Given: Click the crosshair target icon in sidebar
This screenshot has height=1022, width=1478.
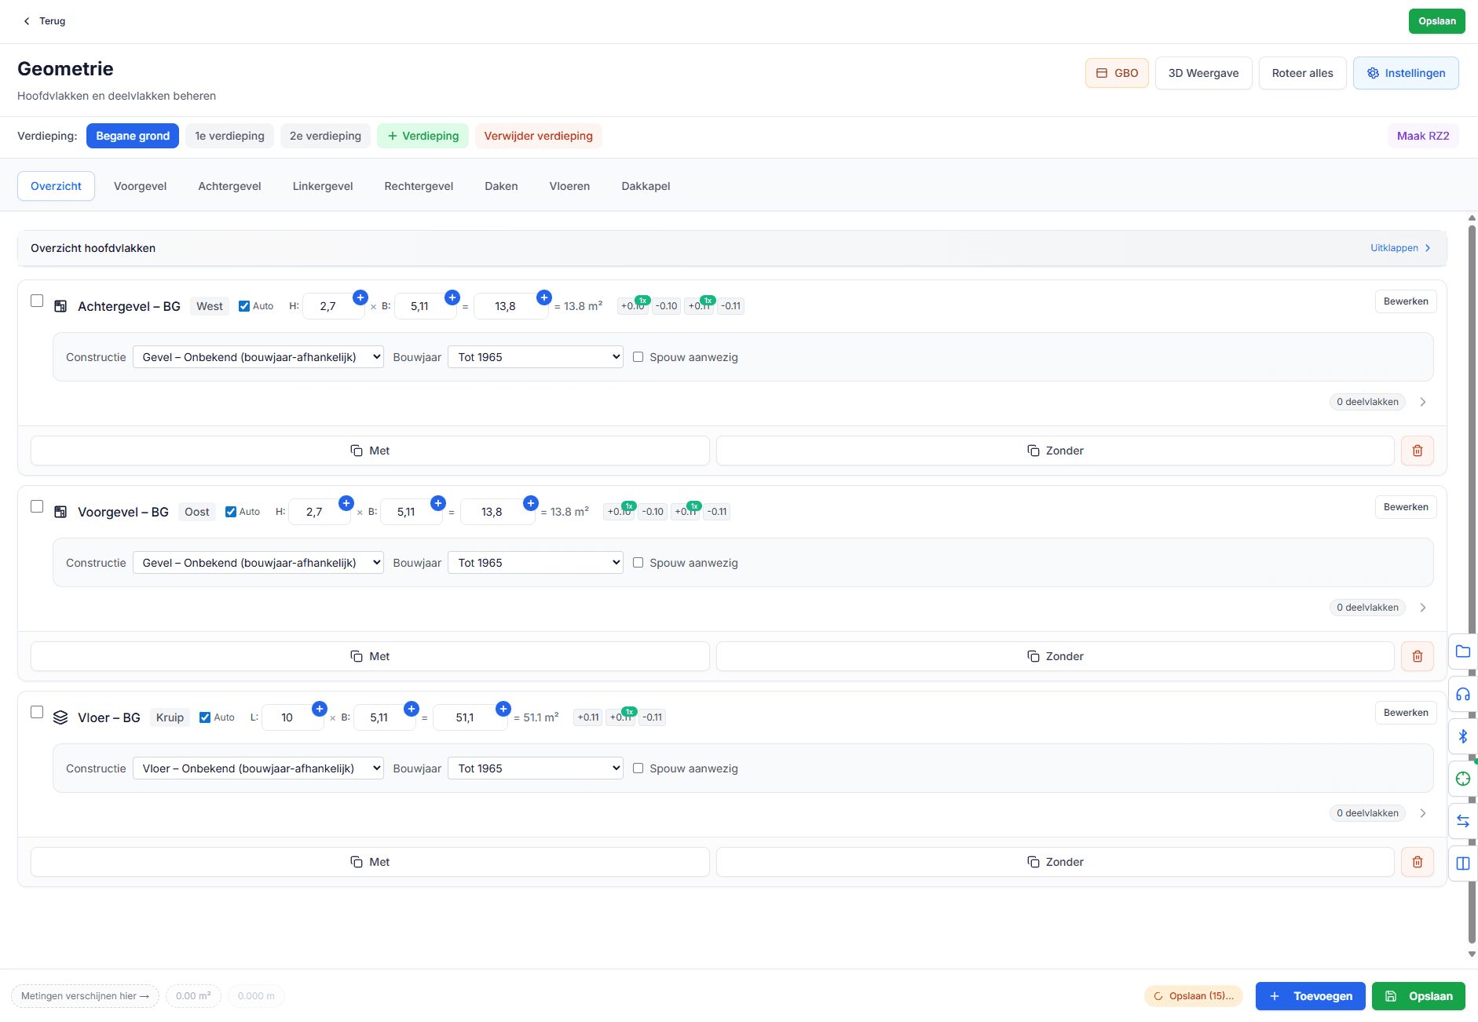Looking at the screenshot, I should pyautogui.click(x=1462, y=779).
